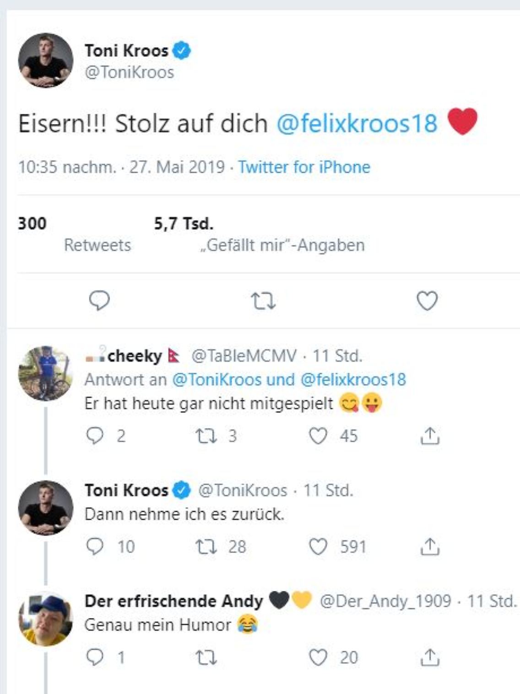Like the main Toni Kroos tweet

(x=427, y=301)
